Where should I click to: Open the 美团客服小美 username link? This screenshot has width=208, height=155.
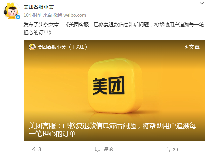point(38,7)
